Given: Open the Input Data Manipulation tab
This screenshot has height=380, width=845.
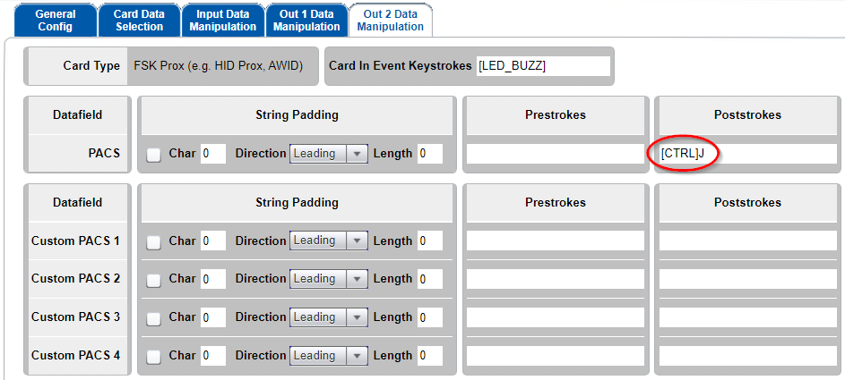Looking at the screenshot, I should click(222, 21).
